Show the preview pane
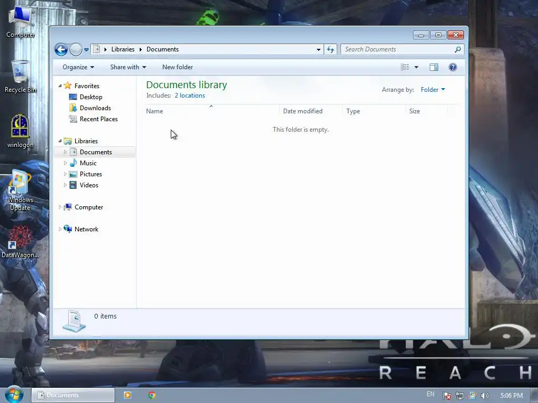This screenshot has width=538, height=403. (x=433, y=67)
